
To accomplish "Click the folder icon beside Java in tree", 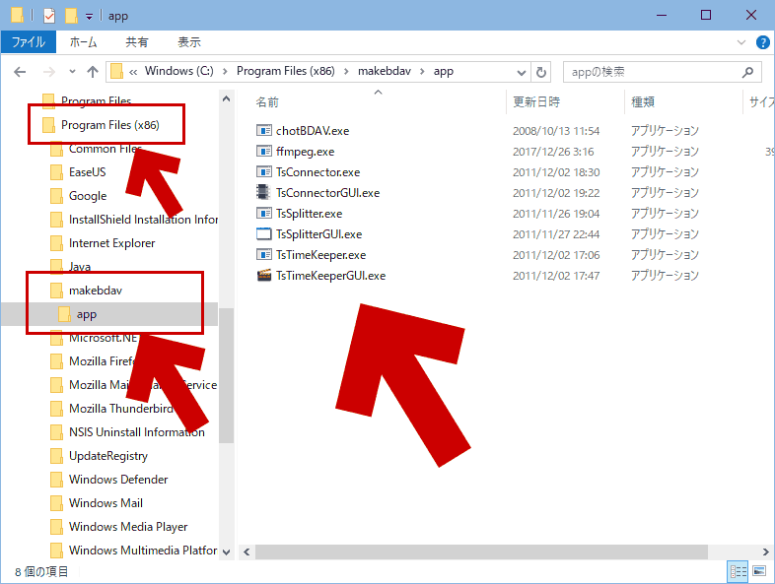I will click(57, 266).
